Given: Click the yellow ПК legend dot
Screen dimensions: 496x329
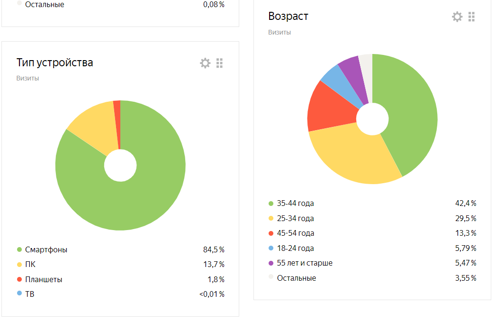Looking at the screenshot, I should [x=19, y=265].
